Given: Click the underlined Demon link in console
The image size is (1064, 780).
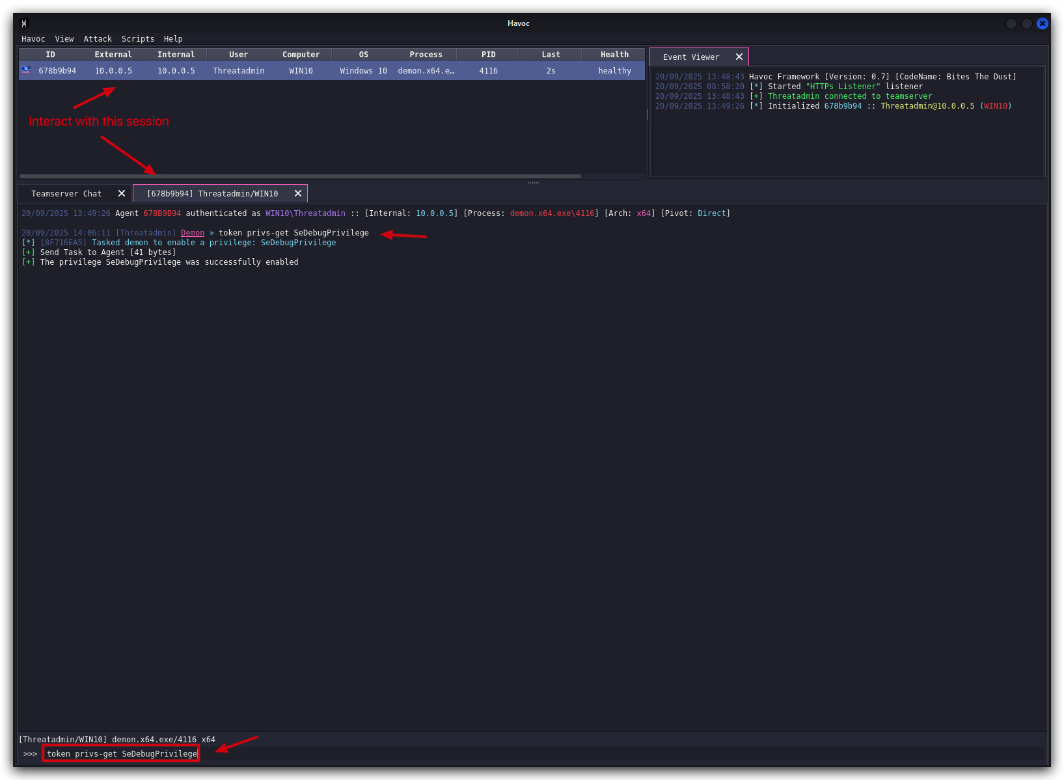Looking at the screenshot, I should click(193, 233).
